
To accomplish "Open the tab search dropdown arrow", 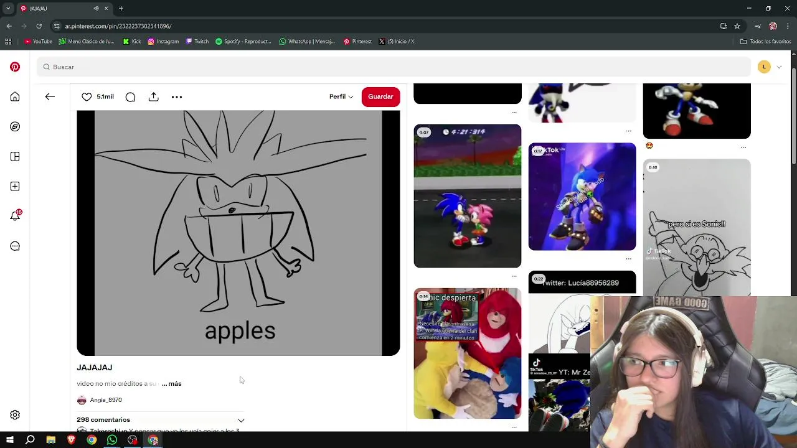I will click(8, 9).
